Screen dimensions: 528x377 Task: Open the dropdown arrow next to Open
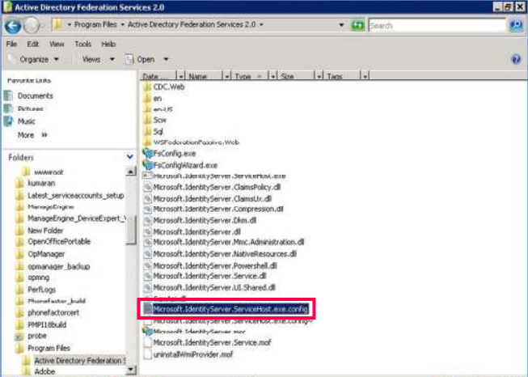click(166, 60)
